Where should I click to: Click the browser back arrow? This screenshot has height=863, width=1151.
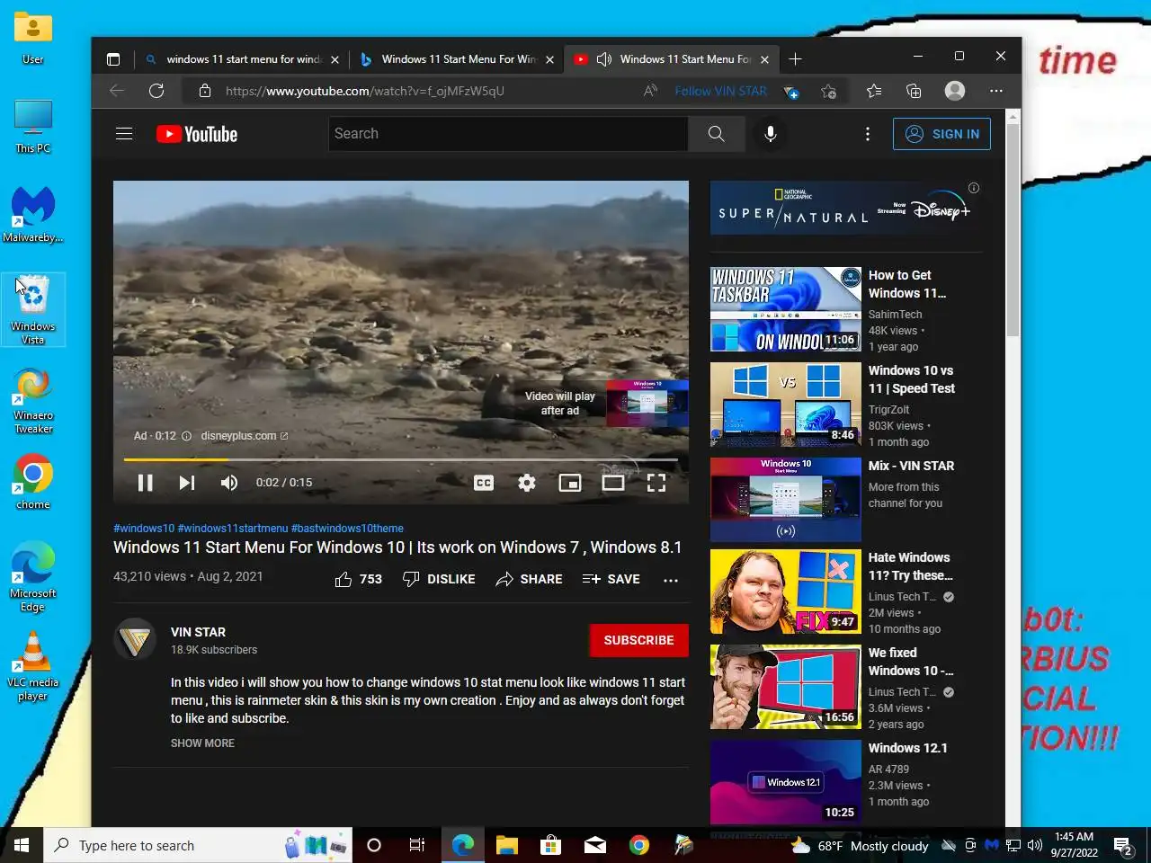click(x=117, y=91)
